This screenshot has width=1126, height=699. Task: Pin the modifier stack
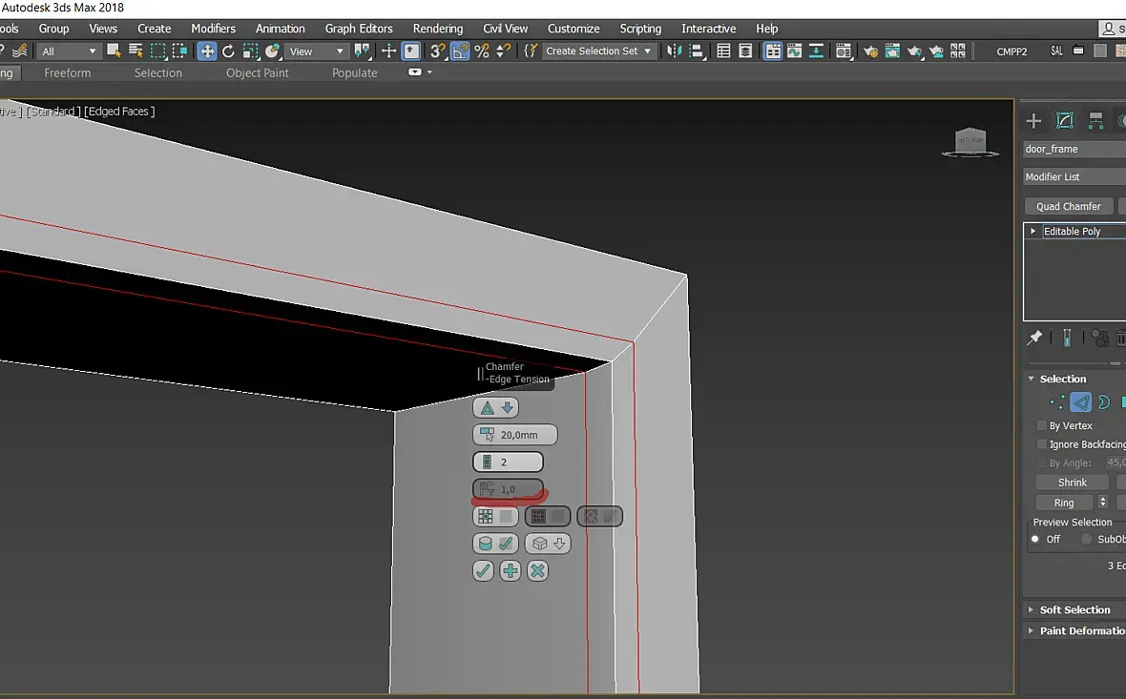(x=1034, y=338)
